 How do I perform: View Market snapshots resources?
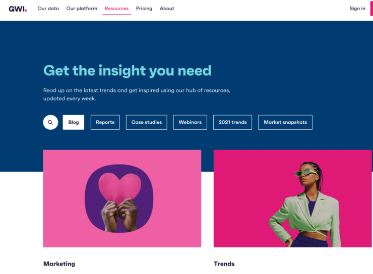pos(285,122)
